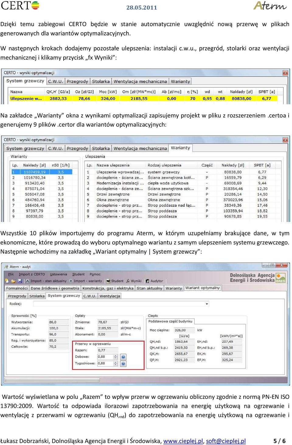This screenshot has height=445, width=292.
Task: Switch to the Formalności tab
Action: coord(17,288)
